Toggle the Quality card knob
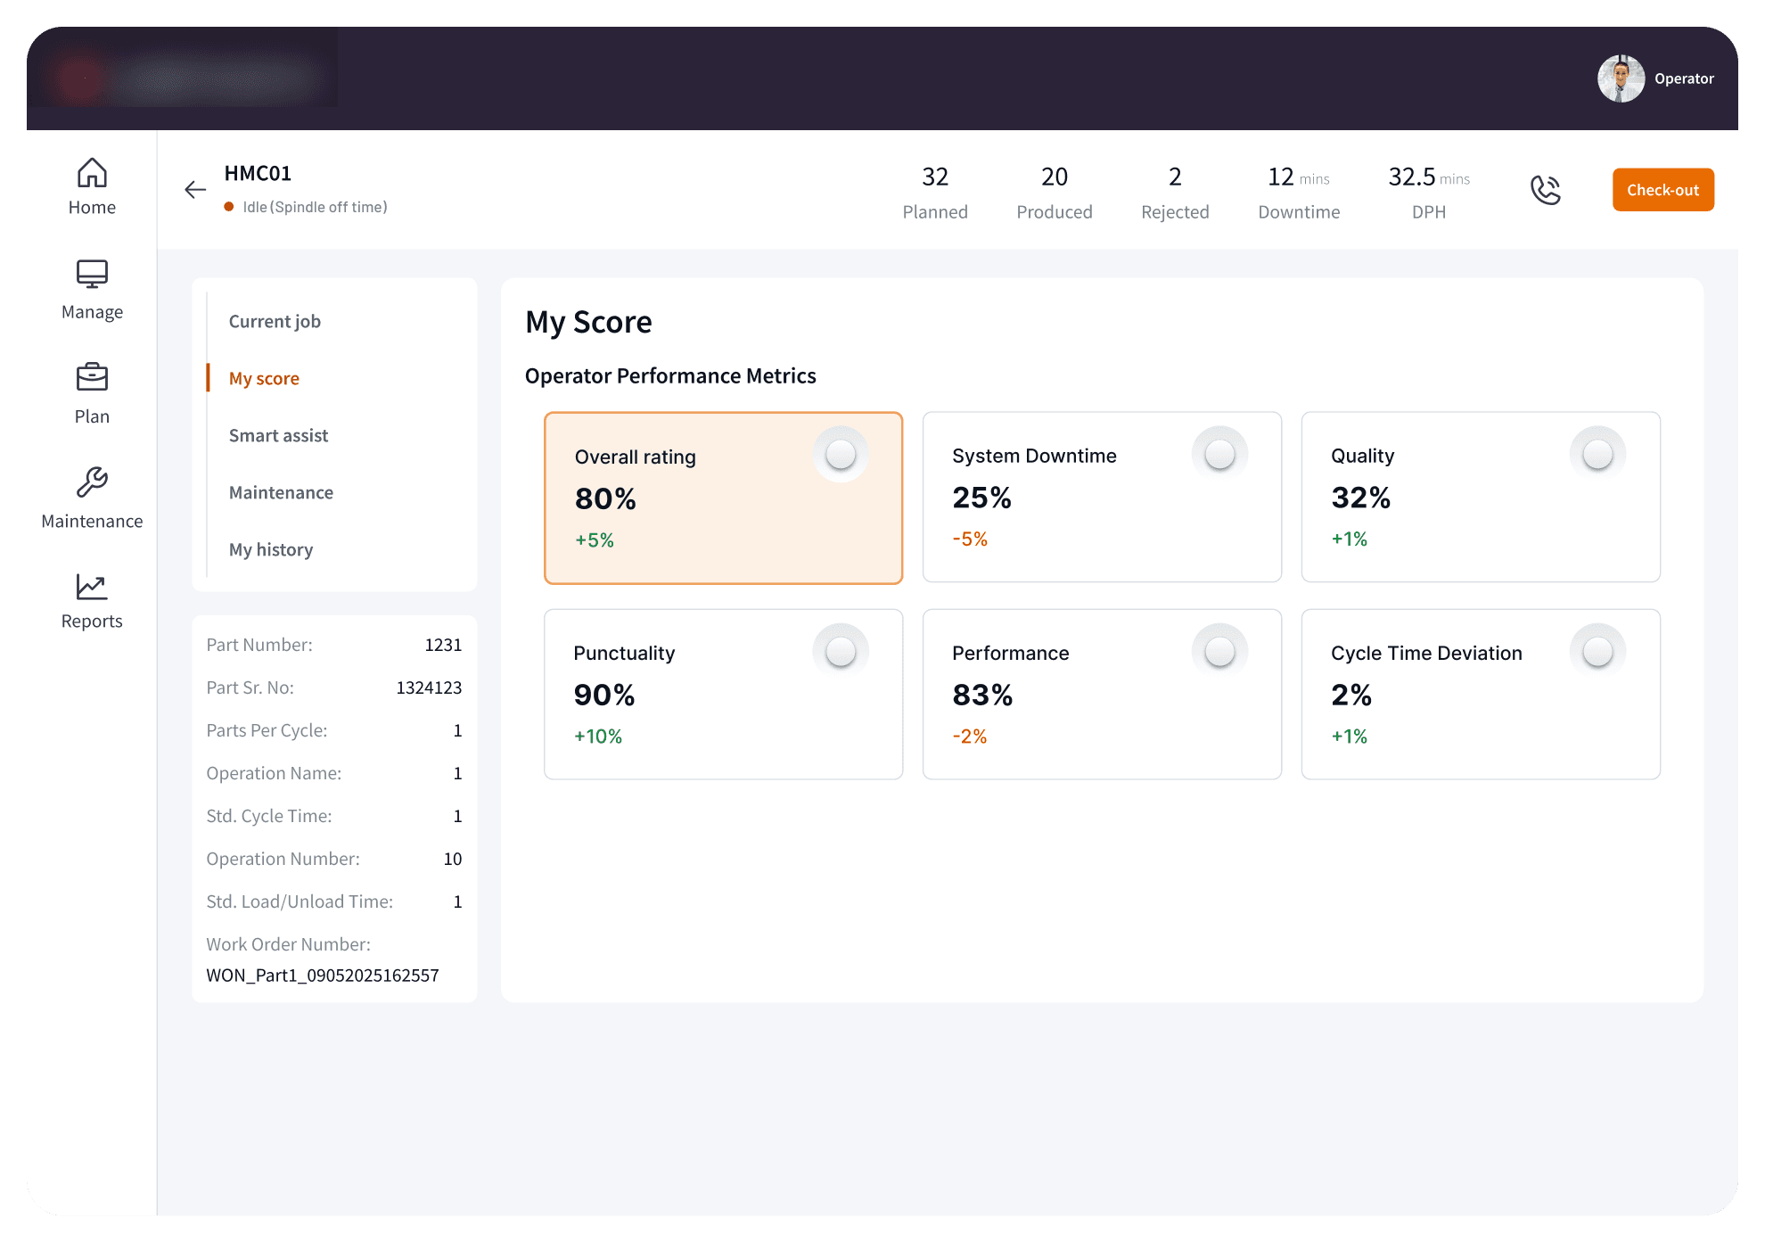 tap(1597, 455)
